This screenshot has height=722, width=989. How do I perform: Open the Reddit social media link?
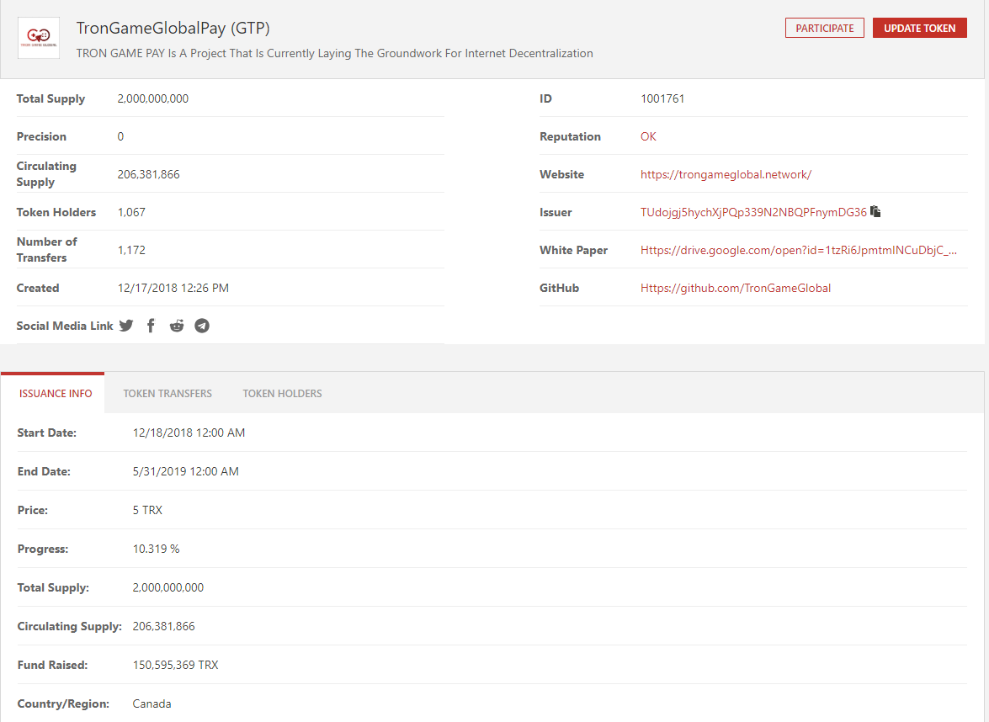pyautogui.click(x=177, y=326)
